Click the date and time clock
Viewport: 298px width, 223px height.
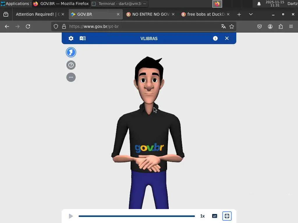coord(275,3)
